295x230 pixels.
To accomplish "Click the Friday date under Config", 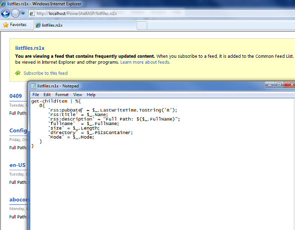I will tap(18, 140).
